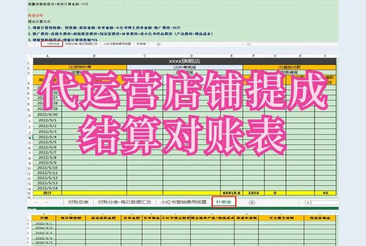Add a new sheet beside the 补单表 tab
Image resolution: width=366 pixels, height=246 pixels.
pyautogui.click(x=251, y=203)
